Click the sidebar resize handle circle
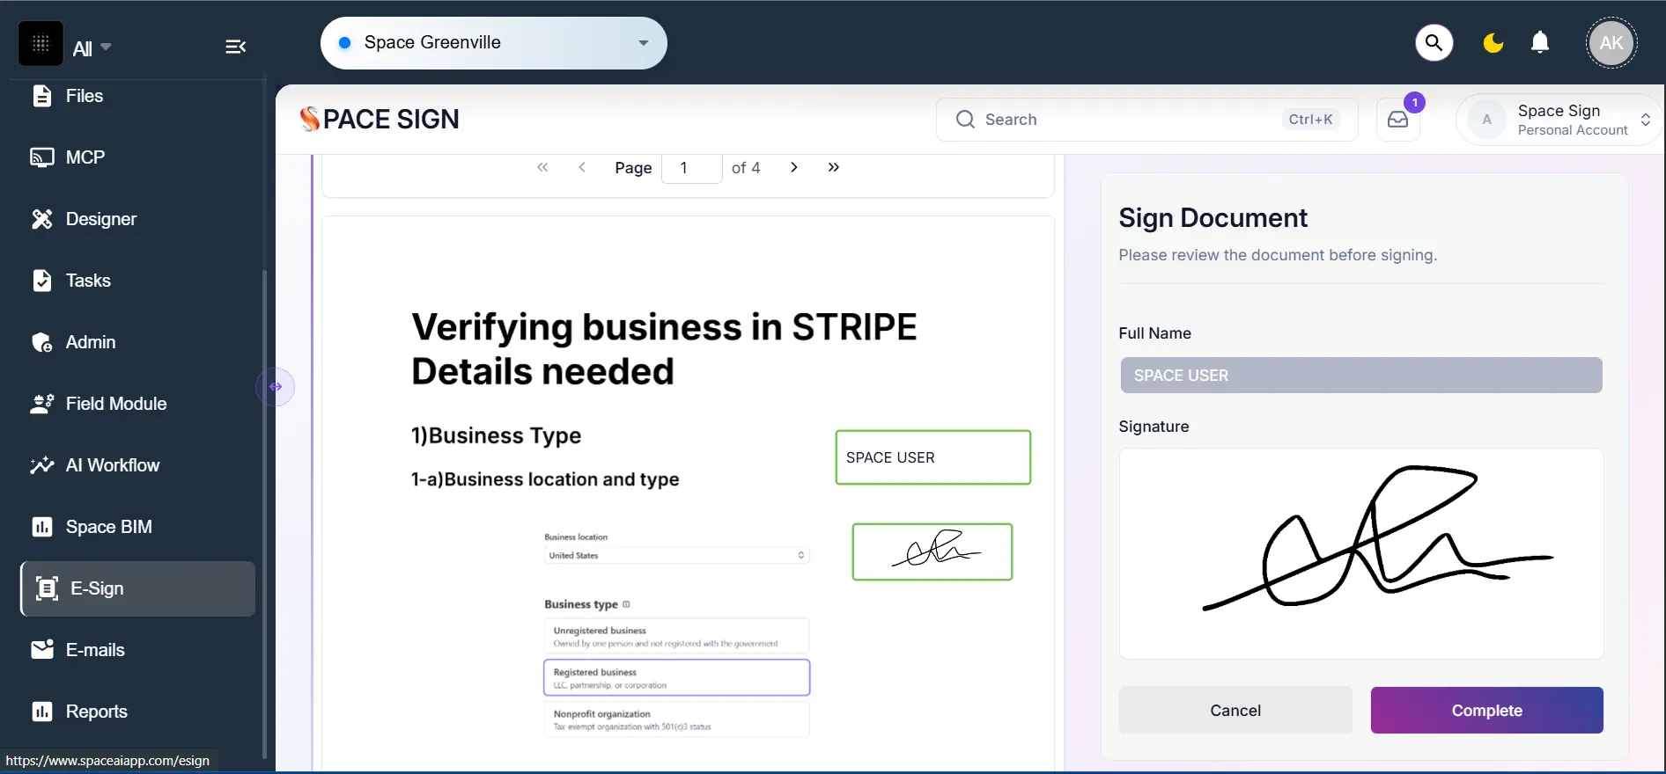The image size is (1666, 774). coord(276,387)
